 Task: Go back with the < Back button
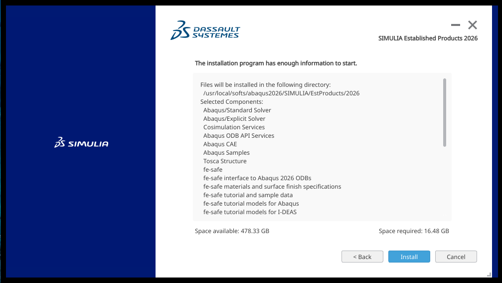[362, 257]
